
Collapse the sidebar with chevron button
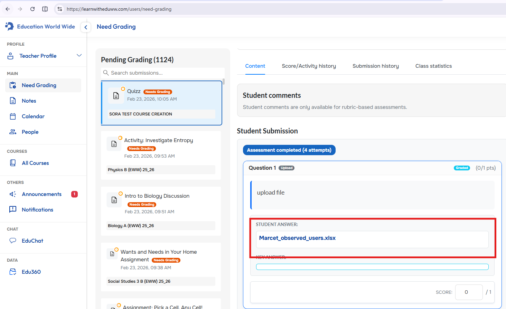pyautogui.click(x=86, y=27)
